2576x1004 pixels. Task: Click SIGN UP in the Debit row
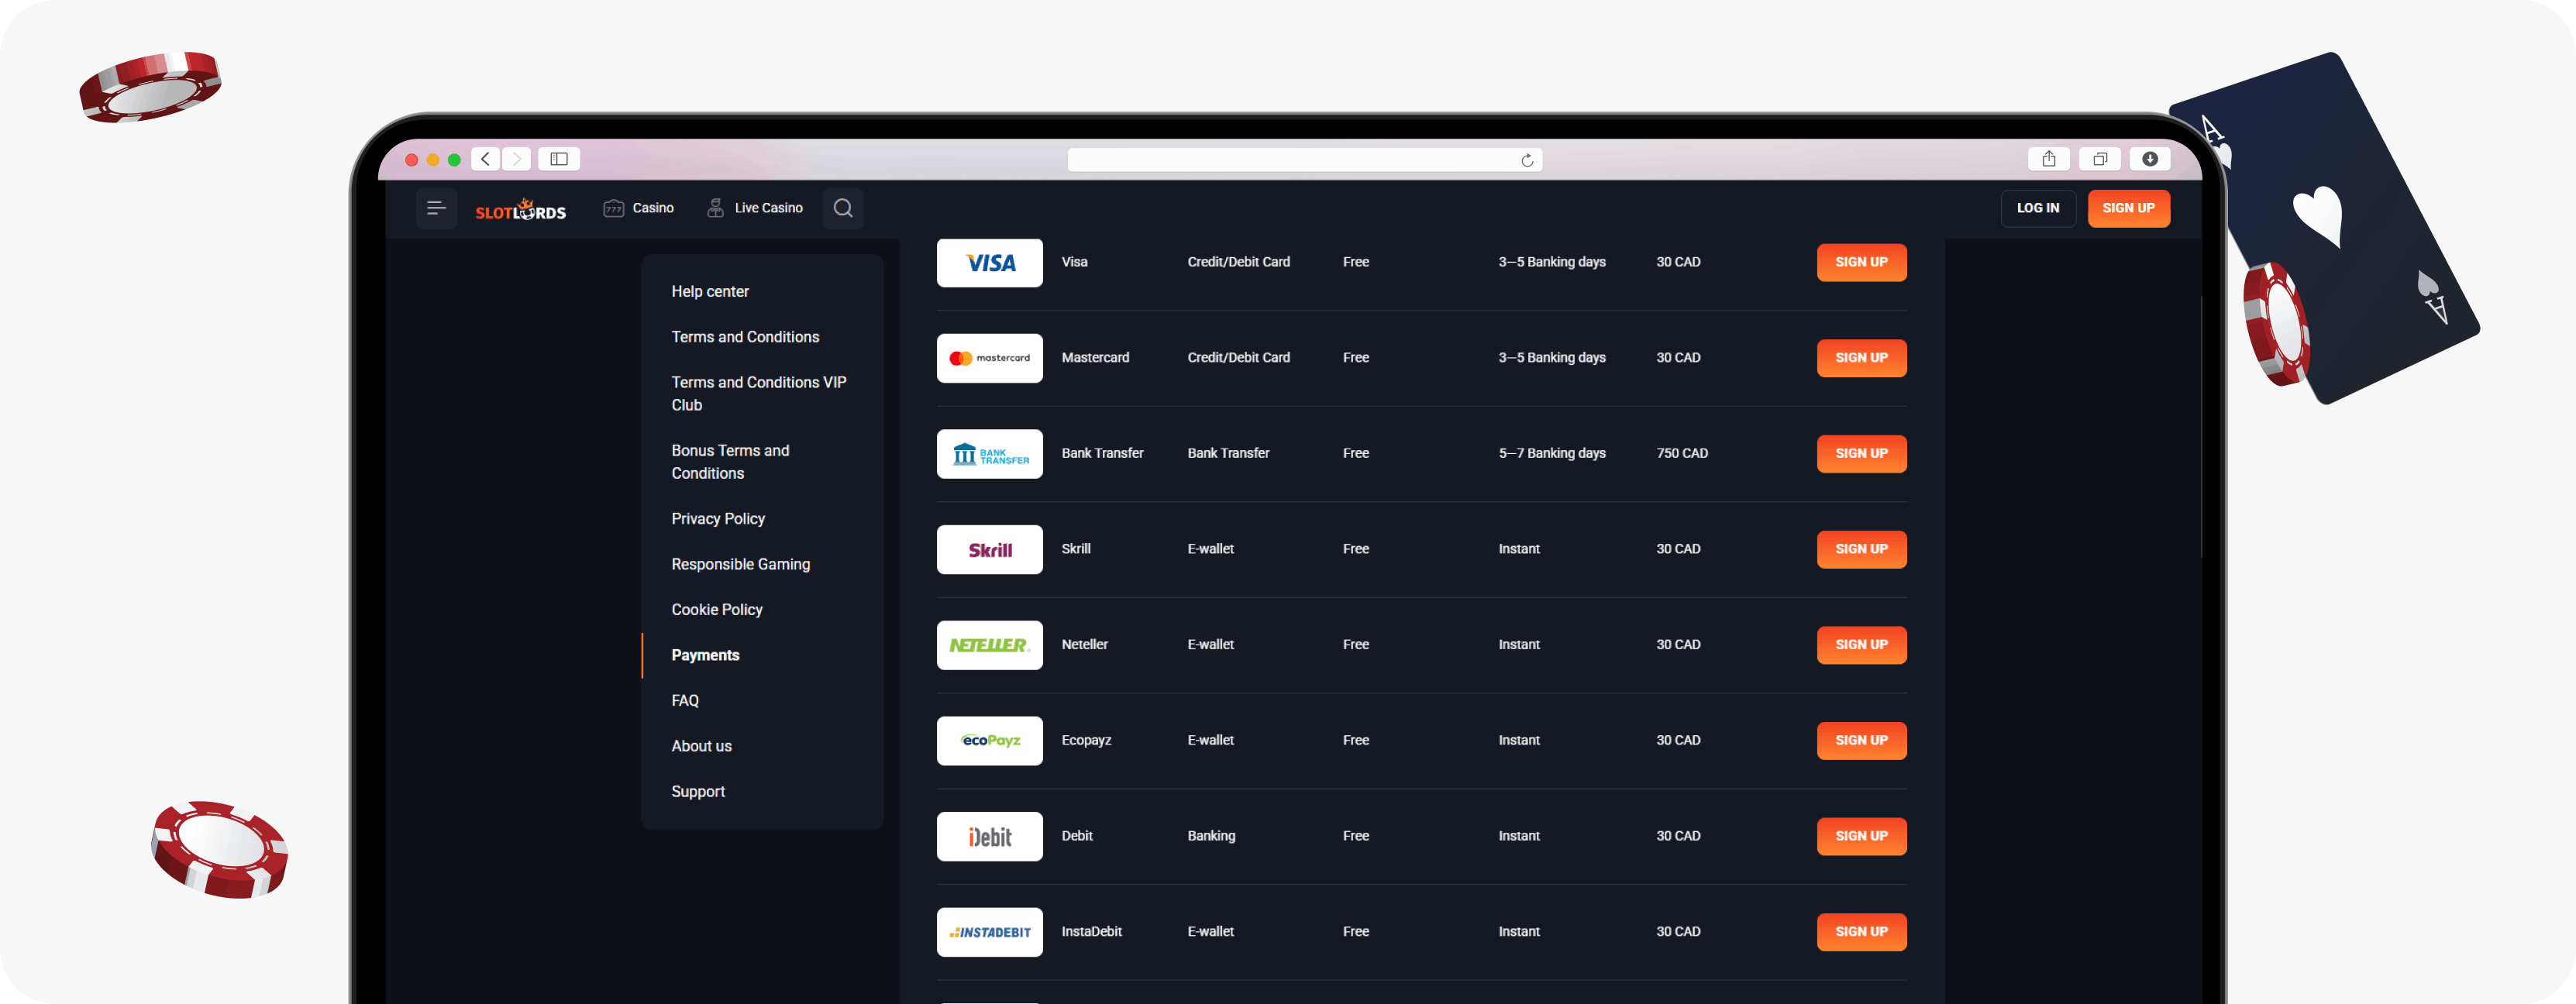[x=1861, y=836]
